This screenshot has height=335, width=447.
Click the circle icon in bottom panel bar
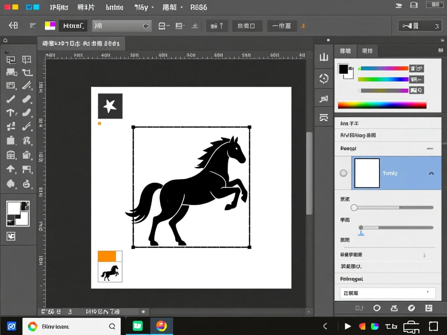377,308
